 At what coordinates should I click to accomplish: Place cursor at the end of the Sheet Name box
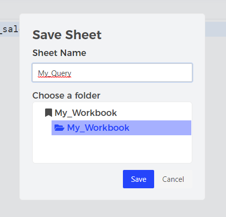182,73
